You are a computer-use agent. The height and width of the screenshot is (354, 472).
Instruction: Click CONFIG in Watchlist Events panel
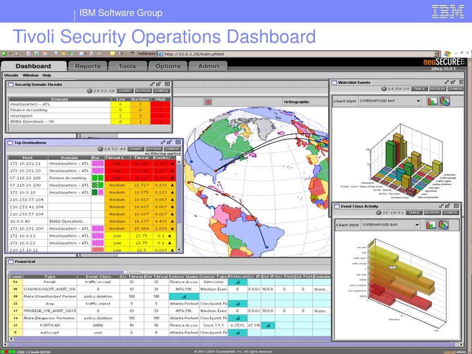[455, 89]
